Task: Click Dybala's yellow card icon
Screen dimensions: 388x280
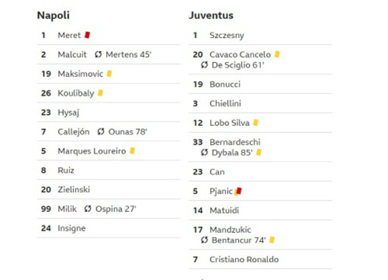Action: [259, 153]
